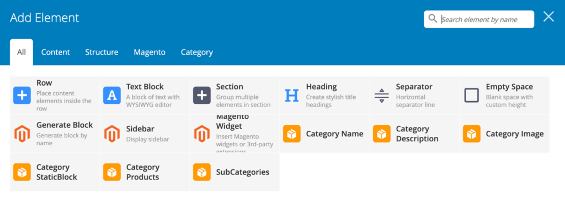Show the Magento tab elements
The height and width of the screenshot is (202, 565).
click(x=150, y=52)
